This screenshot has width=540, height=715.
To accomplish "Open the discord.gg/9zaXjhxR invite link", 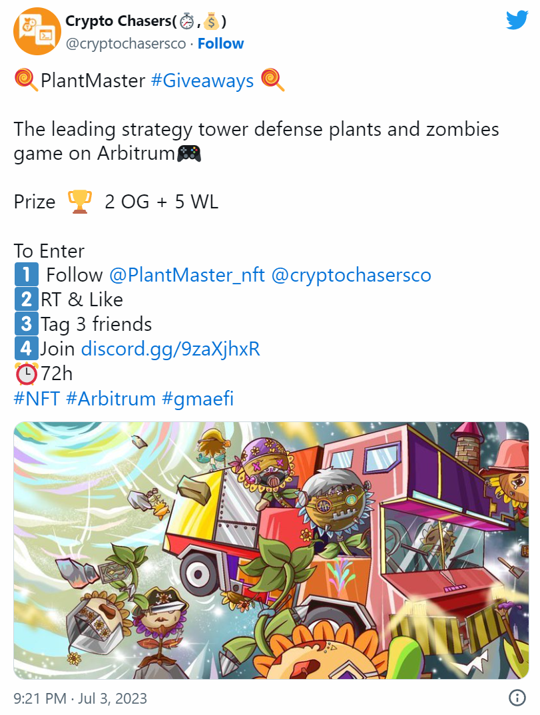I will click(170, 350).
